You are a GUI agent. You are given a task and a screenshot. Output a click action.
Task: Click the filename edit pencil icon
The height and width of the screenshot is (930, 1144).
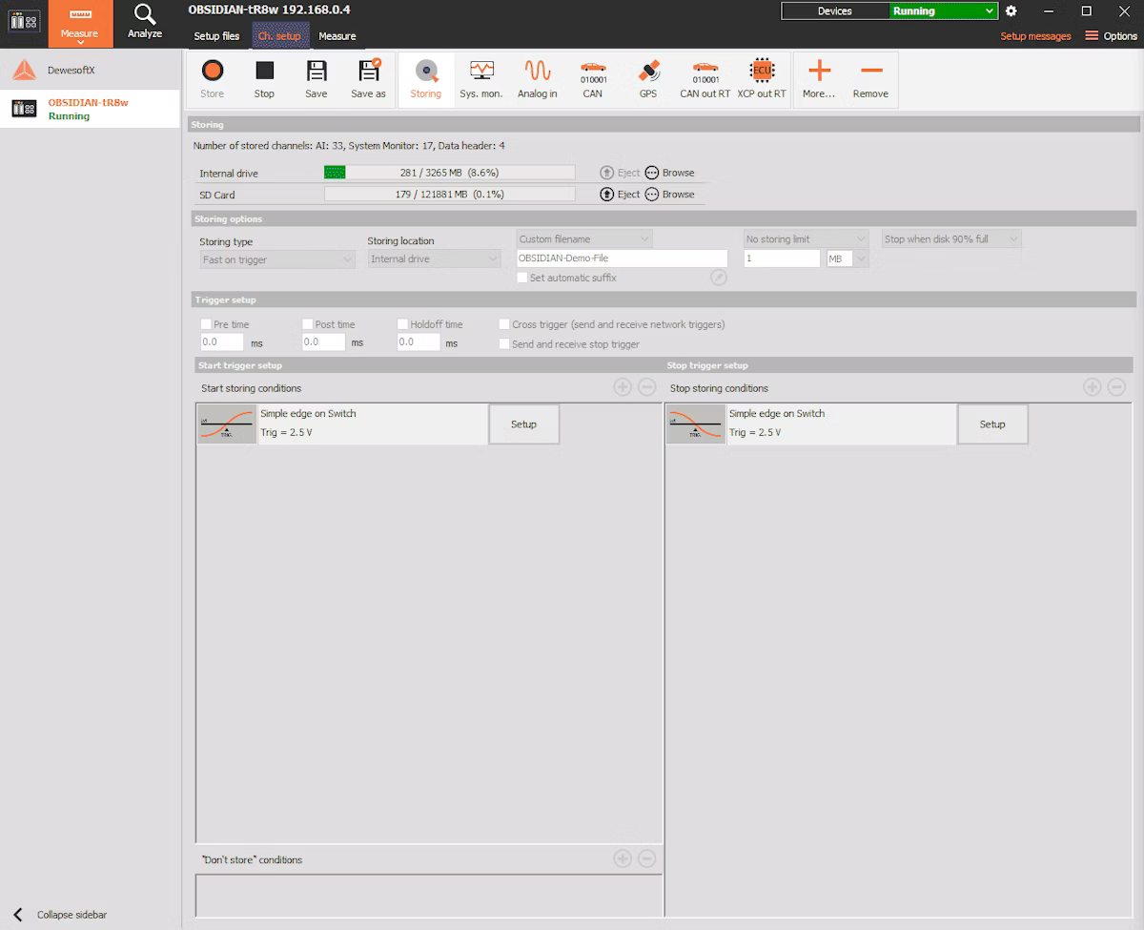tap(719, 278)
